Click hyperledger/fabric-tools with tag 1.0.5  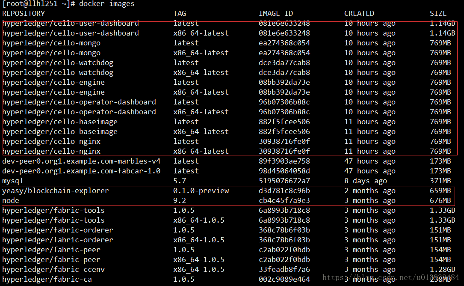tap(53, 210)
